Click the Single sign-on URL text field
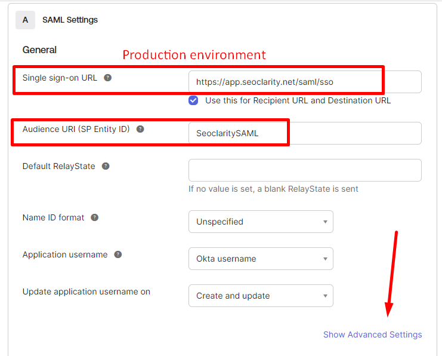Image resolution: width=442 pixels, height=356 pixels. [304, 82]
